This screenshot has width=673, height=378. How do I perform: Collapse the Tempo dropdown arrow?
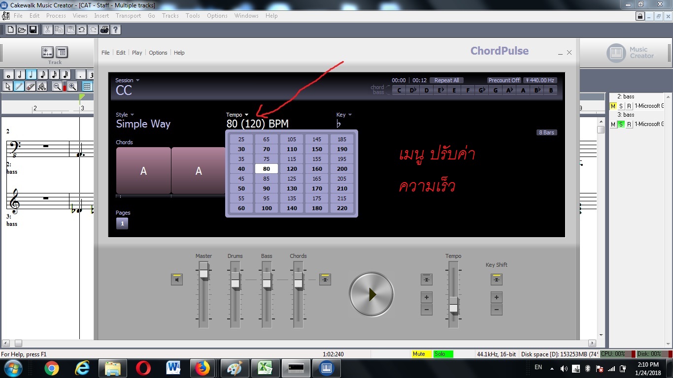(x=247, y=115)
